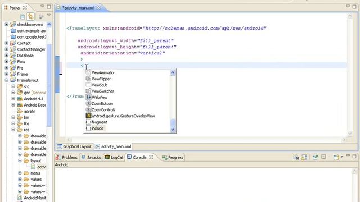
Task: Switch to the Javadoc tab
Action: coord(92,157)
